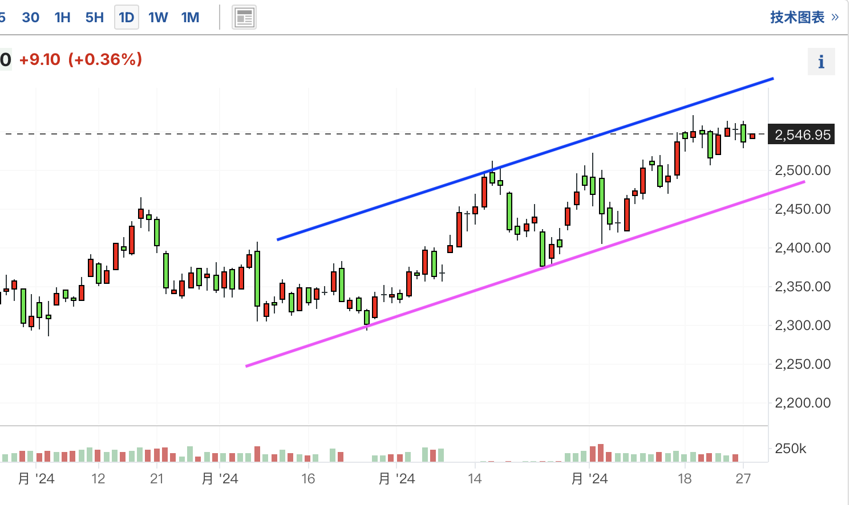Screen dimensions: 850x505
Task: Select the 30-minute timeframe
Action: click(x=31, y=18)
